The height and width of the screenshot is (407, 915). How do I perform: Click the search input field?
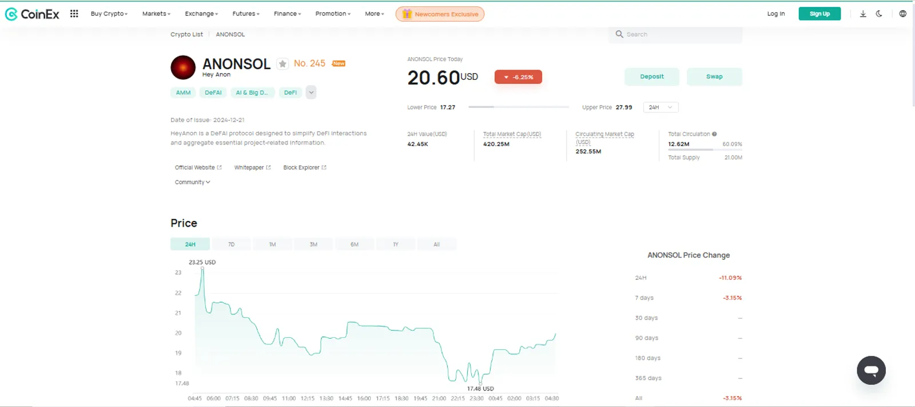click(x=675, y=34)
